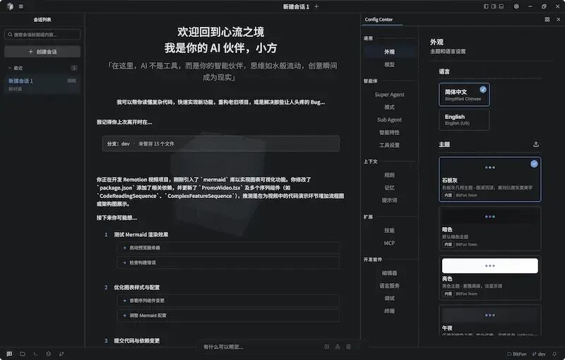Click the count badge next to 最近
This screenshot has width=565, height=360.
[74, 68]
